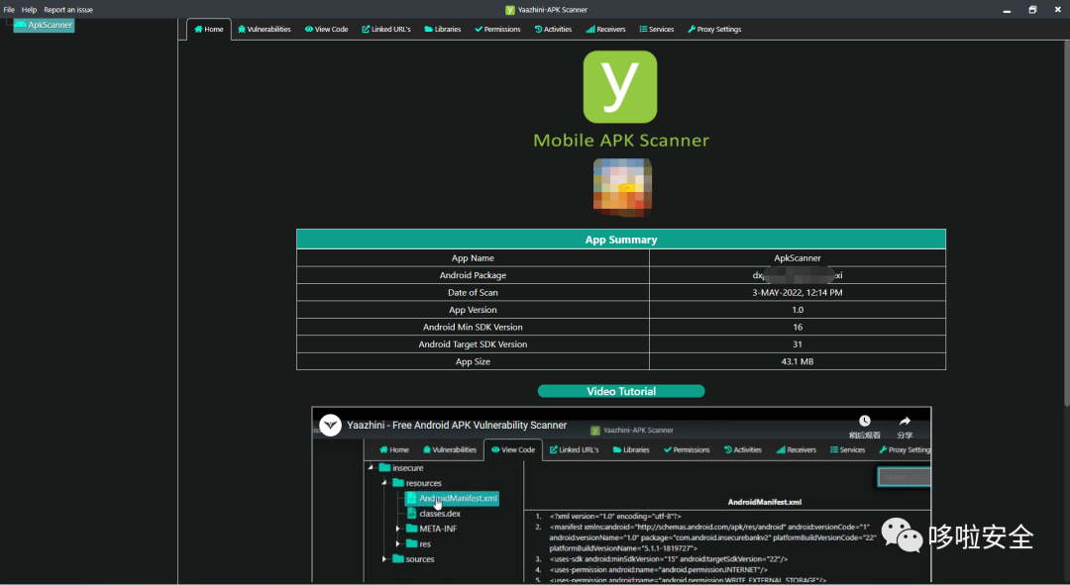Open the Help menu
This screenshot has height=585, width=1070.
click(x=29, y=10)
